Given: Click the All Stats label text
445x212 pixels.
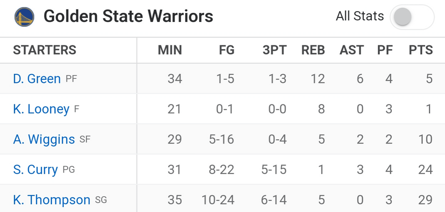Looking at the screenshot, I should 360,16.
